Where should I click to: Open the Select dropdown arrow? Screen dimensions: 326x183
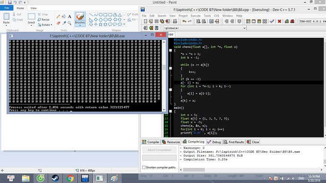(x=31, y=26)
